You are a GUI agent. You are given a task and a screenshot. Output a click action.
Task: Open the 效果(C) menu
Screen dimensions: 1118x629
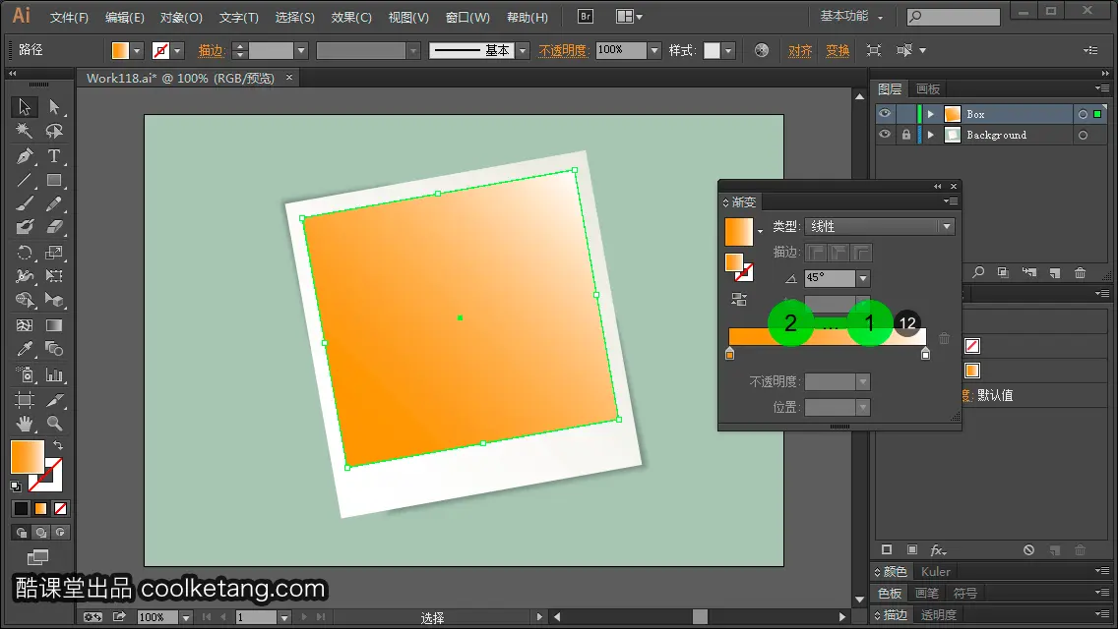coord(350,17)
